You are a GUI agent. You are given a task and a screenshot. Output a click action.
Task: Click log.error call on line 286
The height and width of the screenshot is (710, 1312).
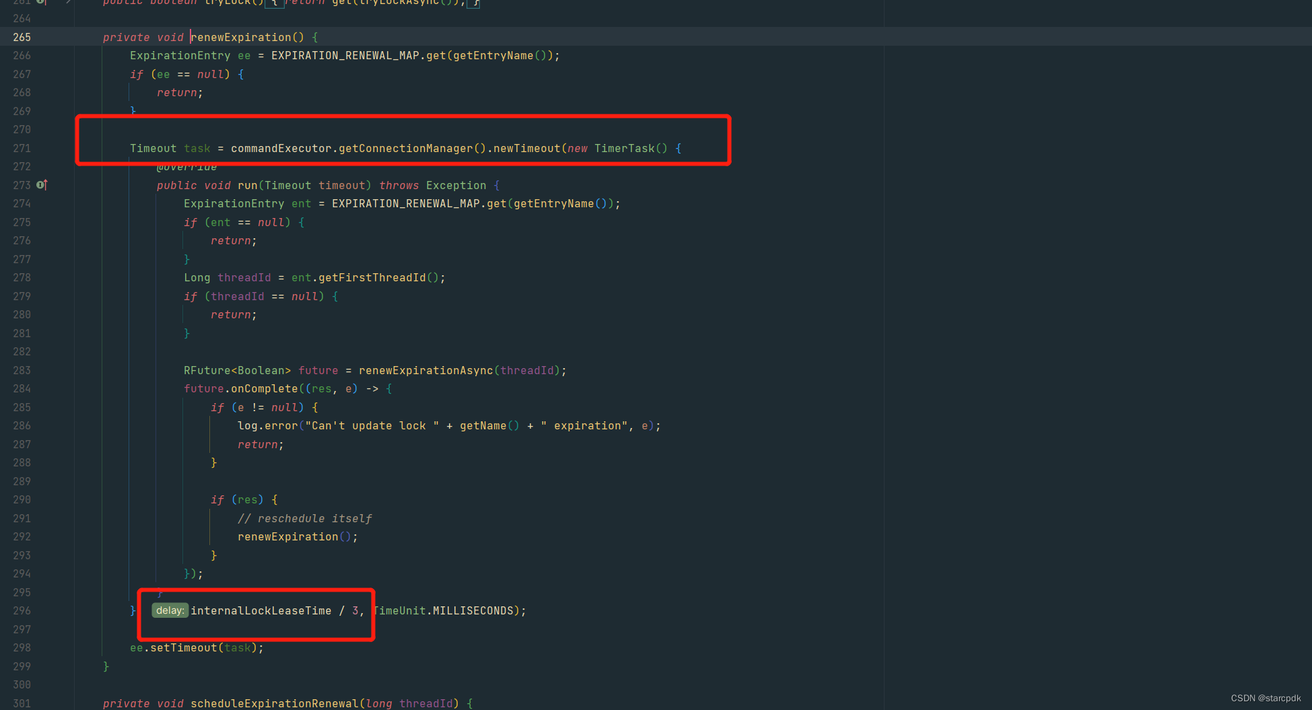tap(268, 425)
